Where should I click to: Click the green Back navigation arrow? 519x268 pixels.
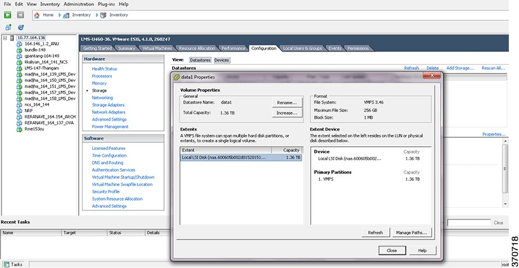tap(8, 15)
